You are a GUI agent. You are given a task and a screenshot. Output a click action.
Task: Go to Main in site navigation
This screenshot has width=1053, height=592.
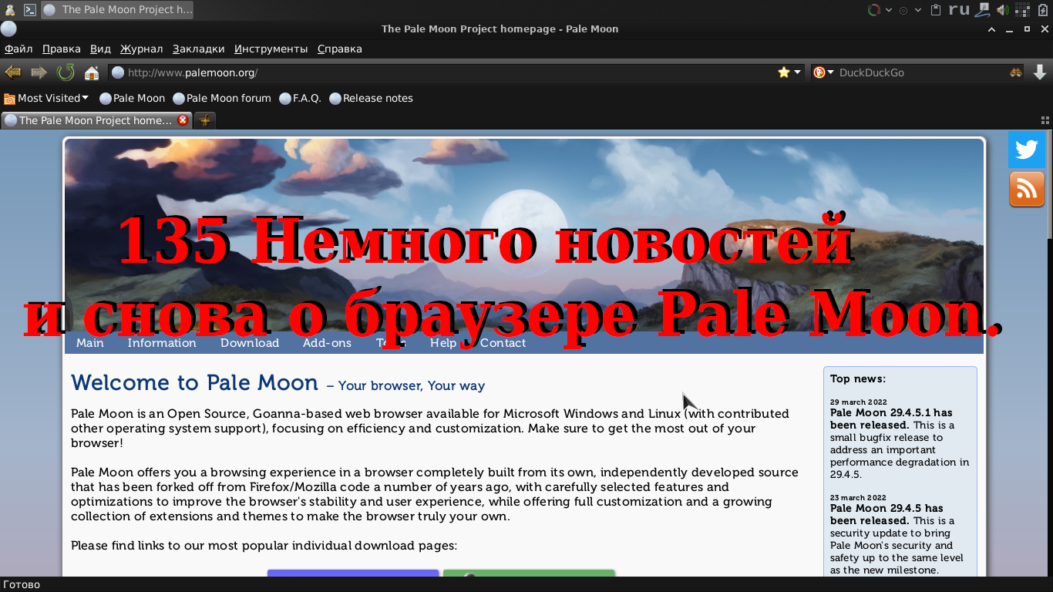pos(89,343)
